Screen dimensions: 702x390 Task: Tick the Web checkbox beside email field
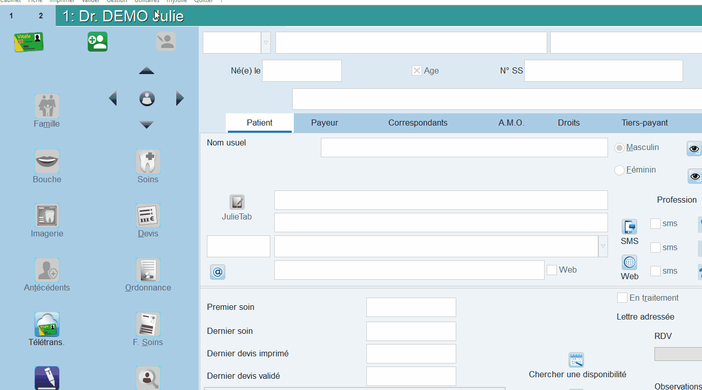pyautogui.click(x=552, y=270)
